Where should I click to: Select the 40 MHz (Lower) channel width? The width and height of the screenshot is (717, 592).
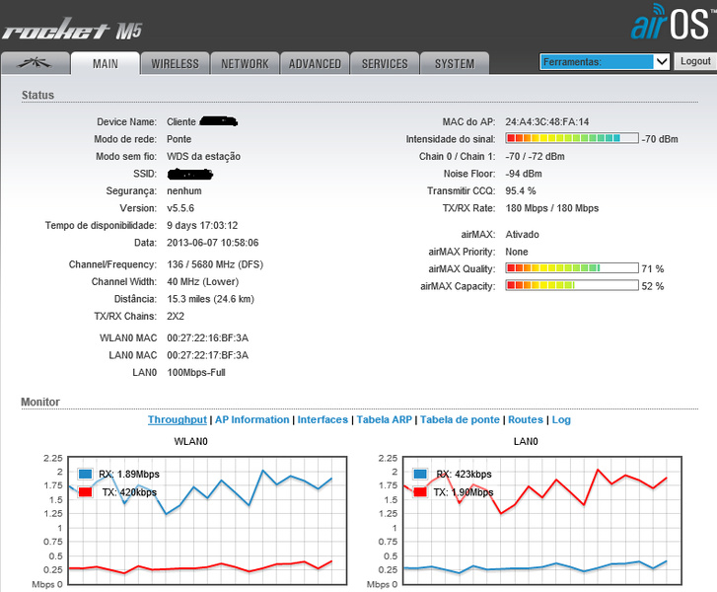click(202, 282)
